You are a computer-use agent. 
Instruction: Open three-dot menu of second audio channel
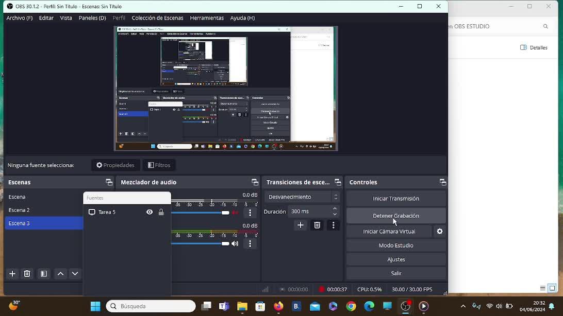[250, 244]
